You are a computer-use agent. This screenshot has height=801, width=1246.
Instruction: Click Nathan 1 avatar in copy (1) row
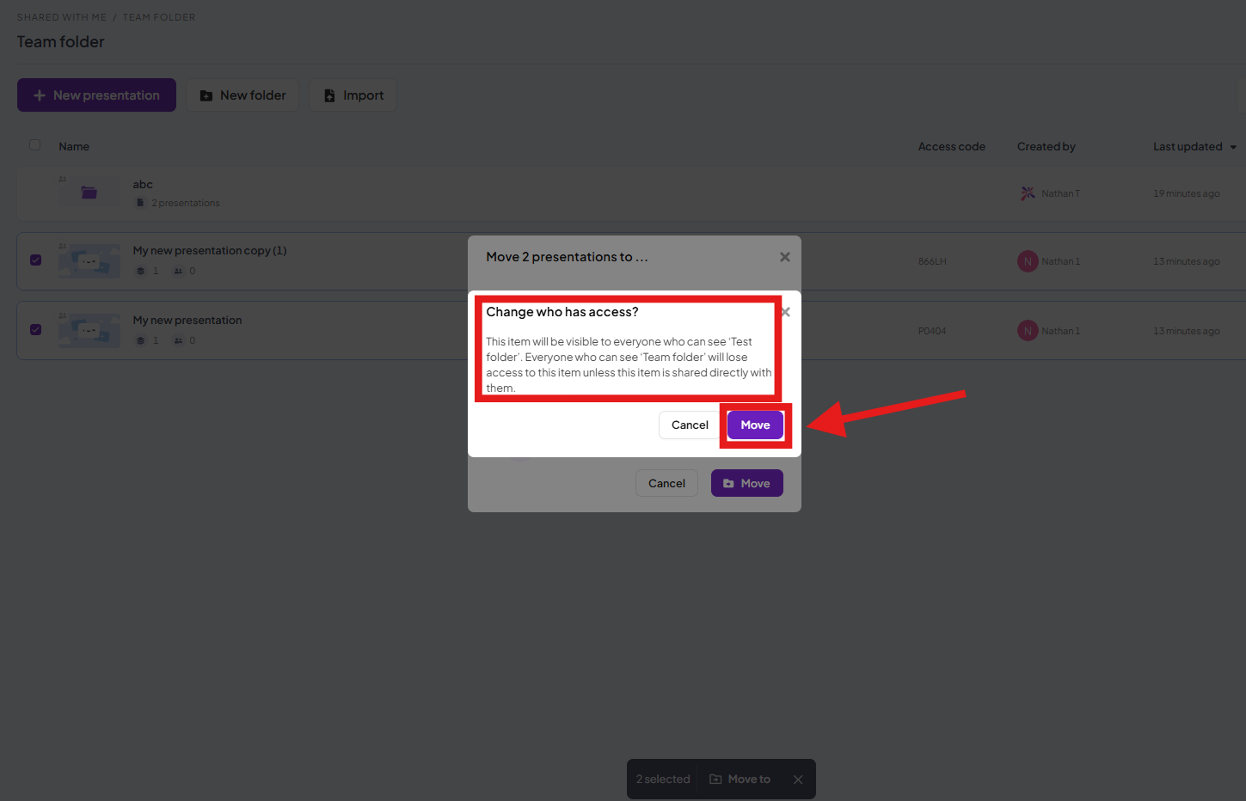(x=1028, y=261)
